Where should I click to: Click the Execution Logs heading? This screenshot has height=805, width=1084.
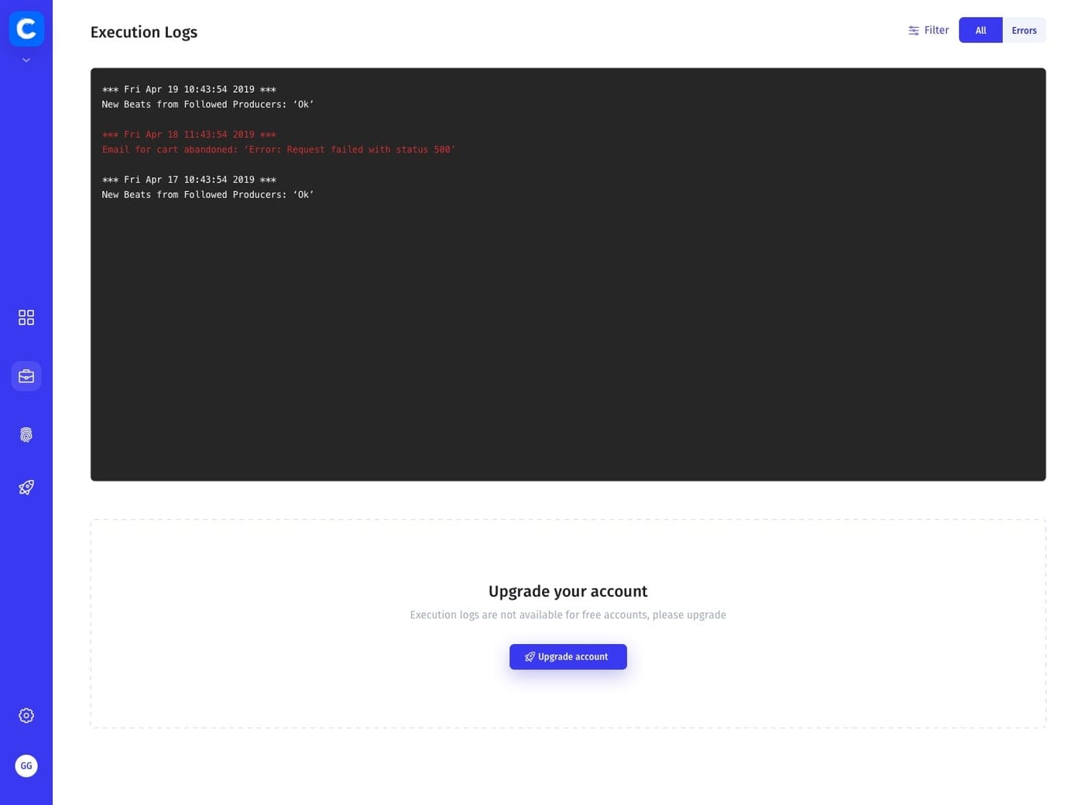click(x=144, y=32)
